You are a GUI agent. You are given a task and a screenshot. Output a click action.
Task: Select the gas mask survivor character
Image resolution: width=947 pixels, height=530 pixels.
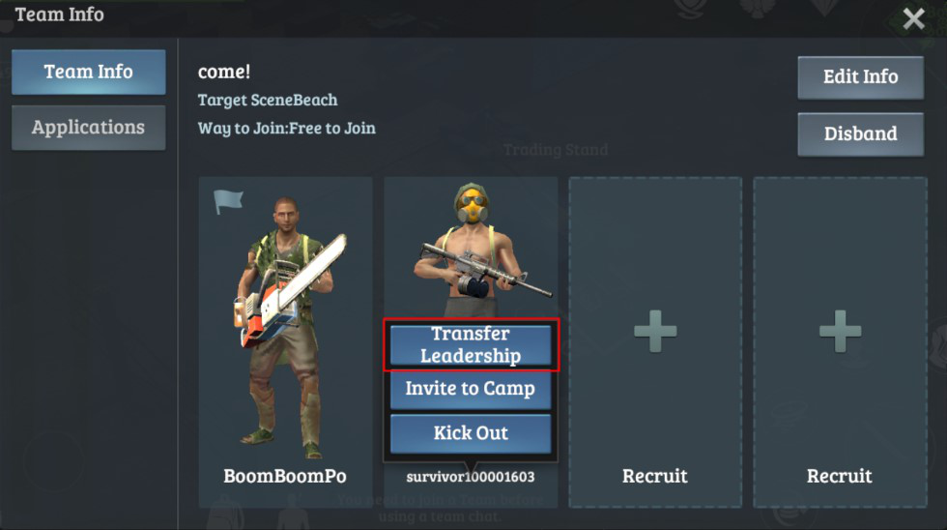pos(477,249)
